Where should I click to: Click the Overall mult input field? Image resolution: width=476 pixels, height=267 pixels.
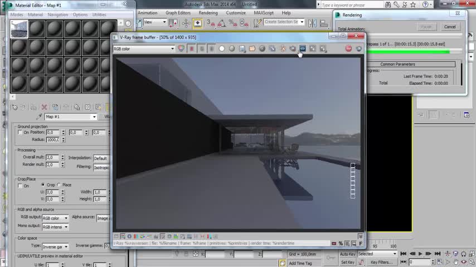pyautogui.click(x=53, y=157)
